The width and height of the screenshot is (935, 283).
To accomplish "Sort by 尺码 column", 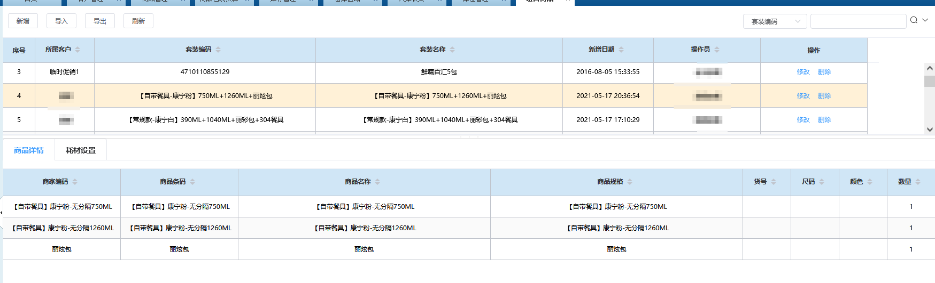I will (x=822, y=182).
